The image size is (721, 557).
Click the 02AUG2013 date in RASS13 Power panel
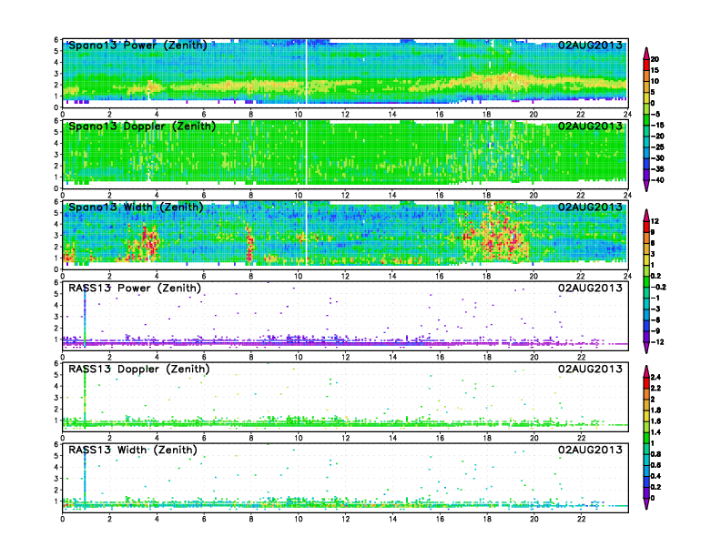pyautogui.click(x=590, y=288)
